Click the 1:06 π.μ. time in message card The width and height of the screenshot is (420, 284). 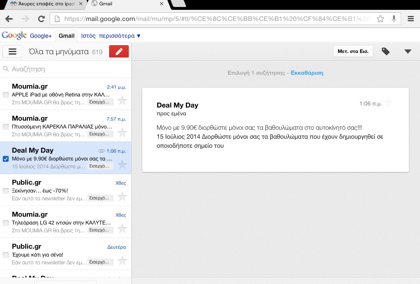click(371, 104)
